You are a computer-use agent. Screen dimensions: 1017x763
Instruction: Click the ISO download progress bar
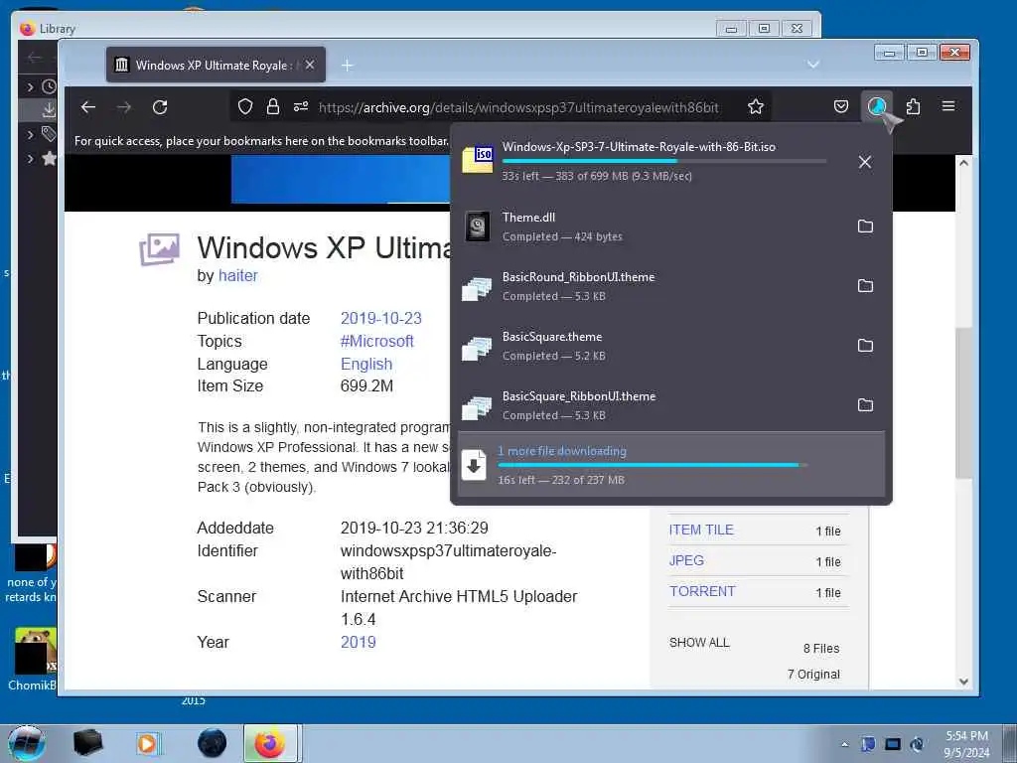(664, 161)
